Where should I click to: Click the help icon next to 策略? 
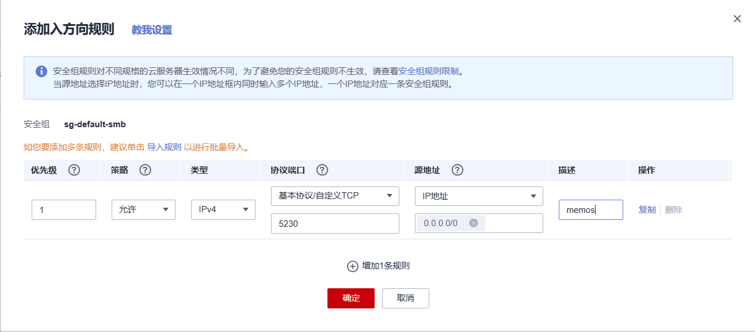pyautogui.click(x=146, y=170)
